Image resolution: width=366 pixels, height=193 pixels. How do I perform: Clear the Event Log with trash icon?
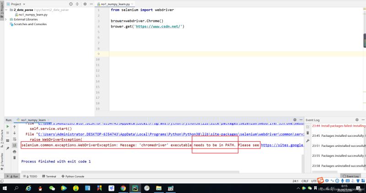pos(307,133)
